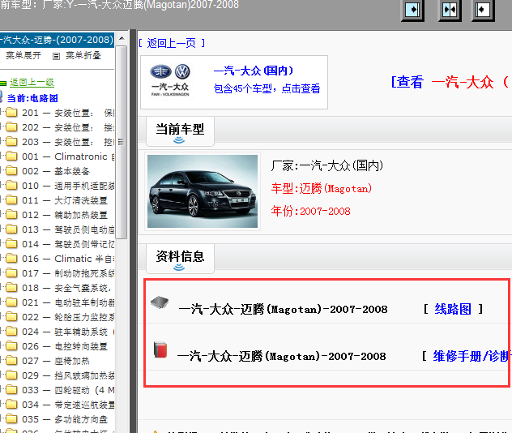512x433 pixels.
Task: Click 返回上一页 link at top
Action: 172,43
